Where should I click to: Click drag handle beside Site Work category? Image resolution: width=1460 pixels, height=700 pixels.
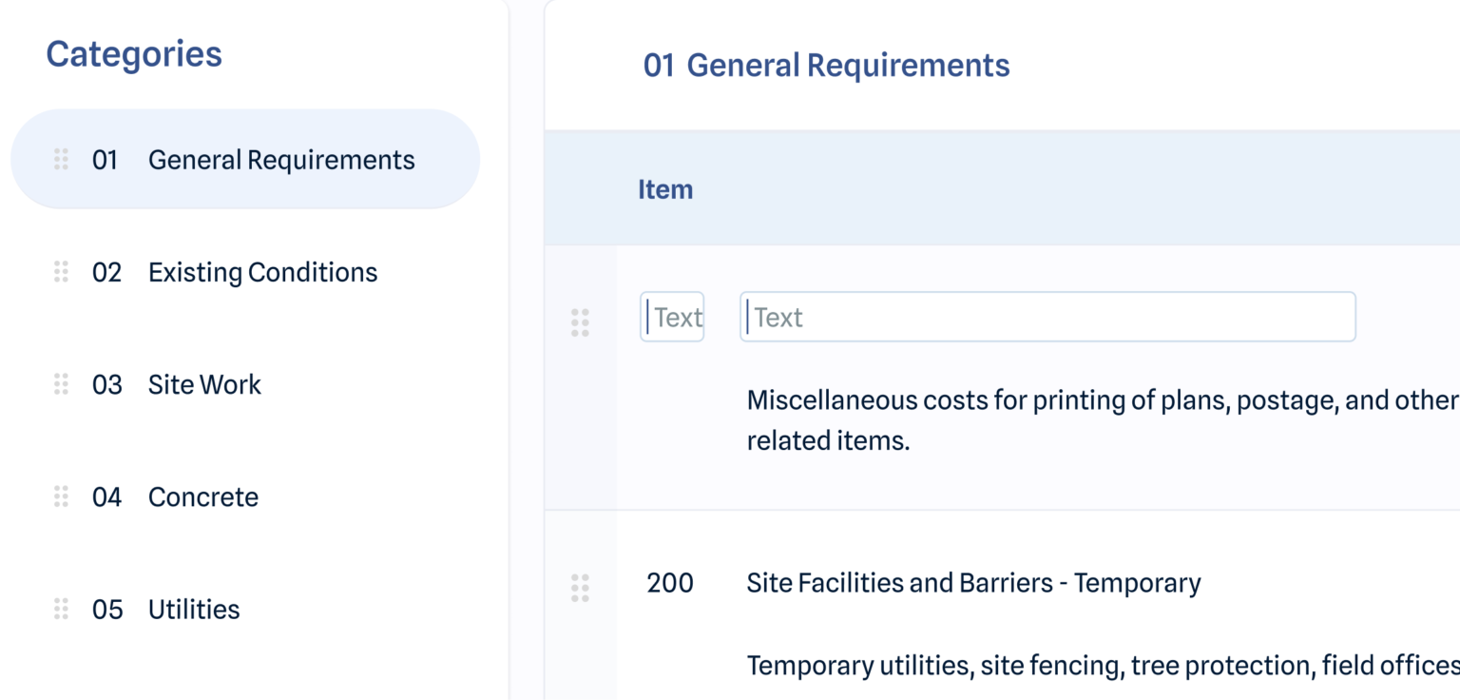(x=61, y=384)
